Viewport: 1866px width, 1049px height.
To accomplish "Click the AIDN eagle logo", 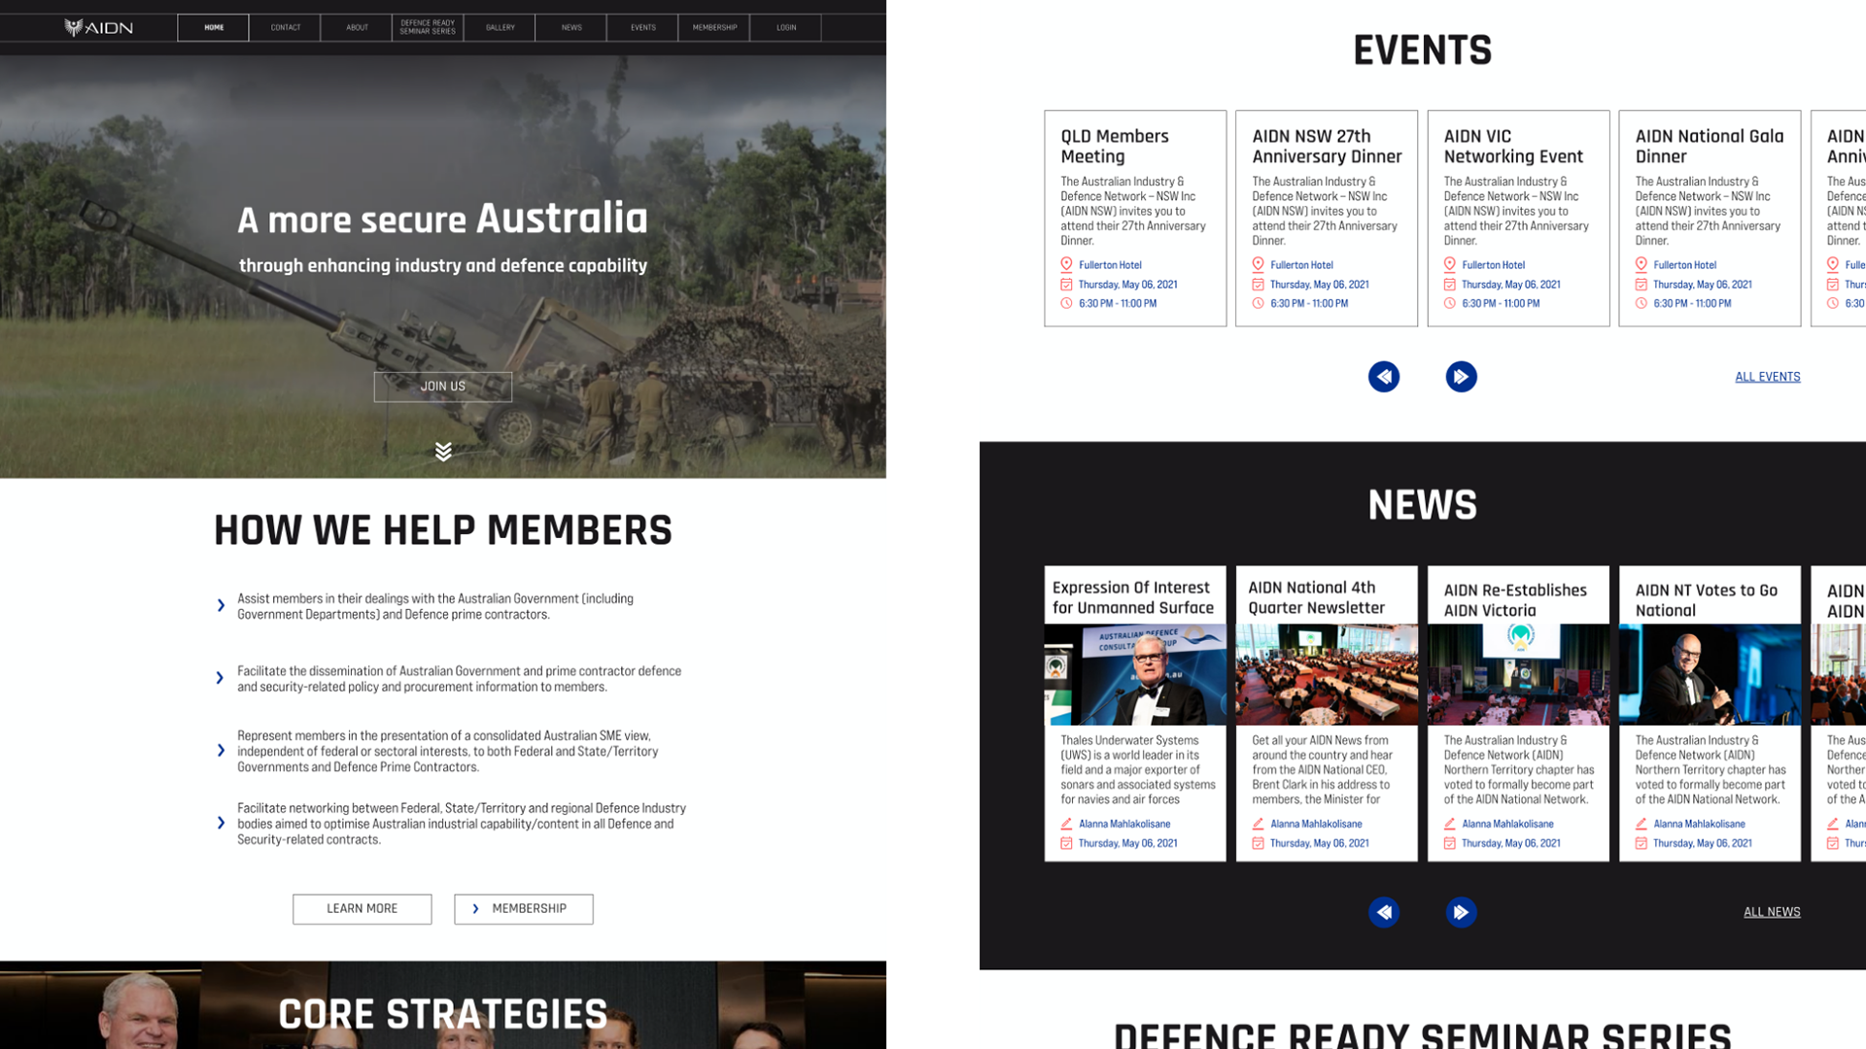I will 98,27.
